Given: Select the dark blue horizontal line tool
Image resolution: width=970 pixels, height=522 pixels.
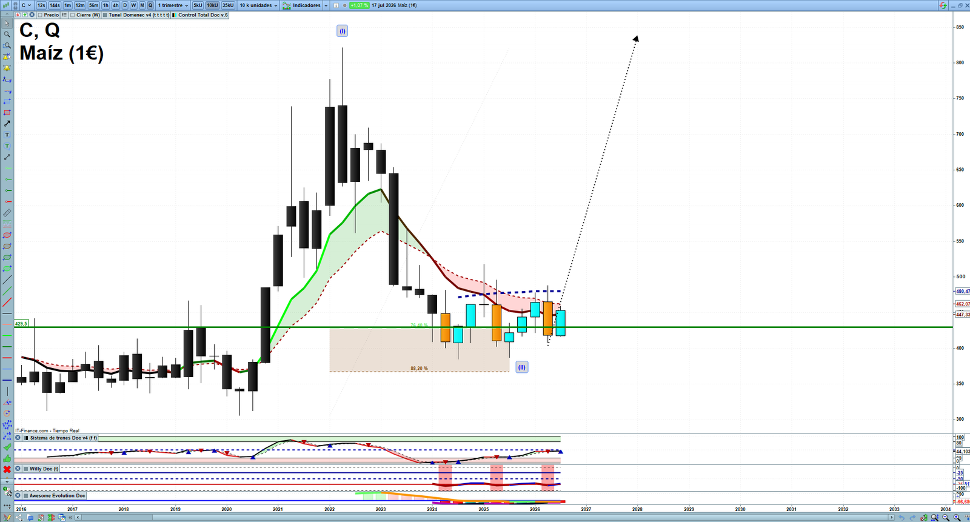Looking at the screenshot, I should (7, 380).
